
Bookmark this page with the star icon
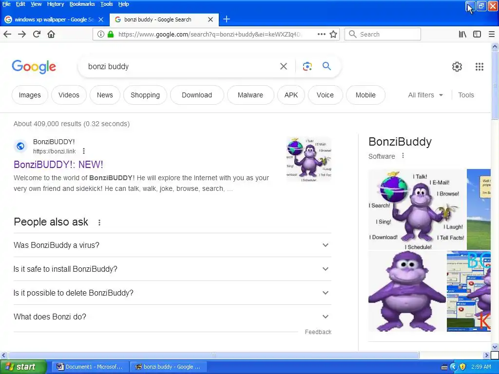pos(333,34)
